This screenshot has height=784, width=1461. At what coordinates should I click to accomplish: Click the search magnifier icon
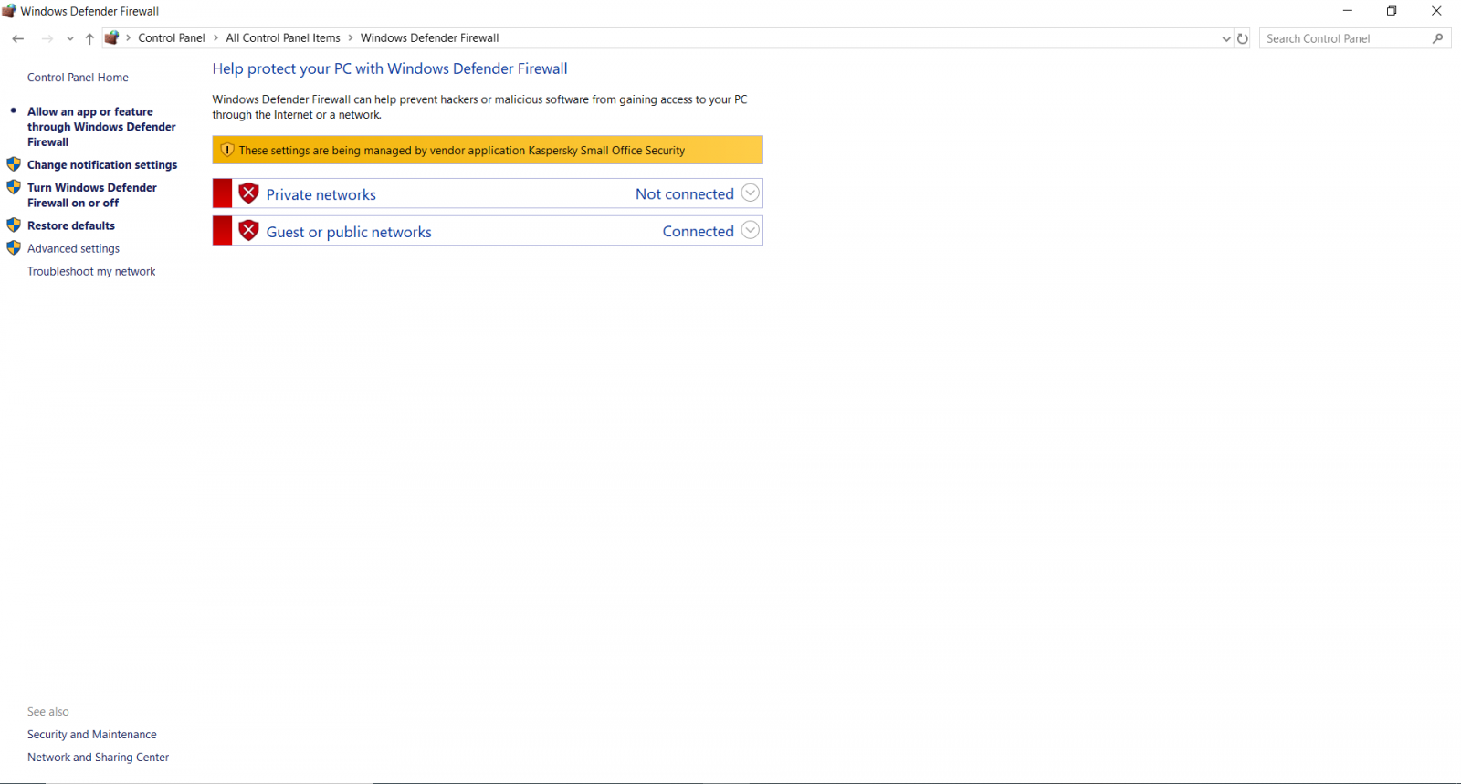click(1437, 38)
